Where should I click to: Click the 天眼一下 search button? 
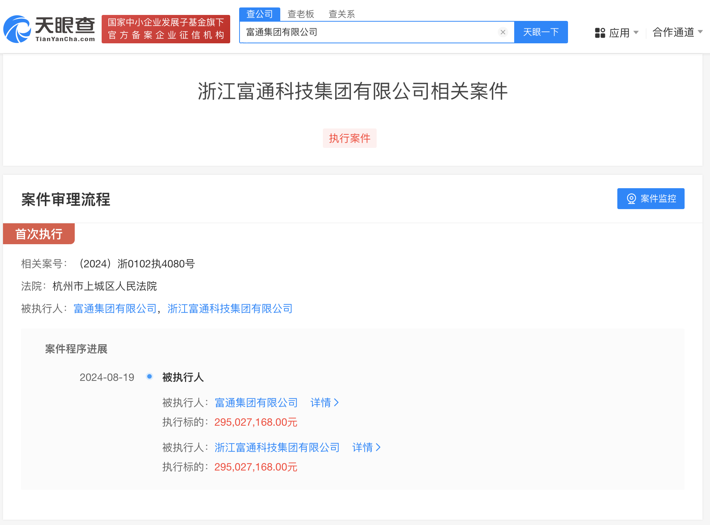(x=541, y=32)
